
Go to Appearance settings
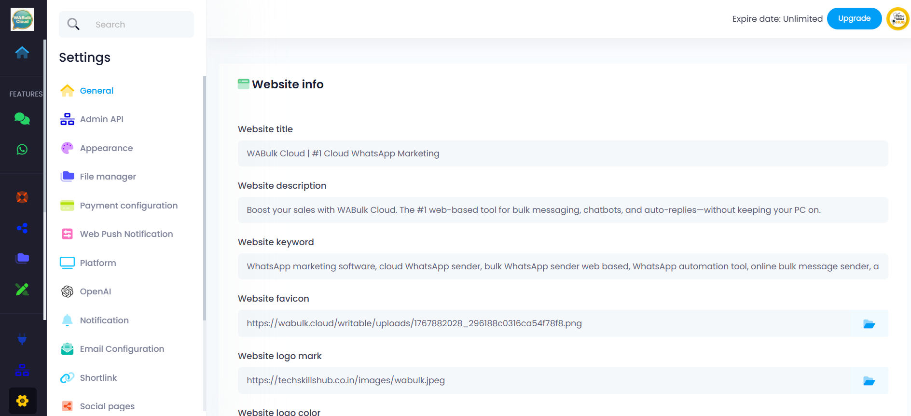coord(106,148)
